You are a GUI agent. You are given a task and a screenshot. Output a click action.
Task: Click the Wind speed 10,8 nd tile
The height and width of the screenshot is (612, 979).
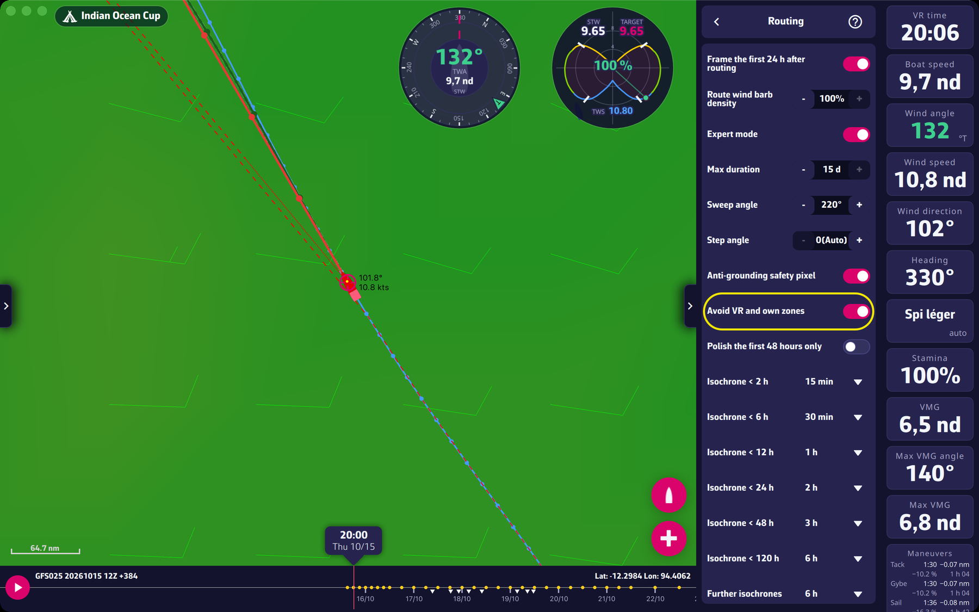(930, 174)
